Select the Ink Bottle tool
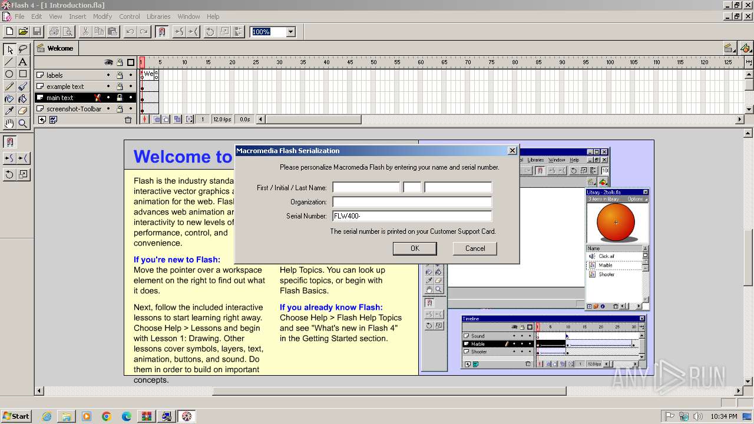The height and width of the screenshot is (424, 754). coord(9,99)
